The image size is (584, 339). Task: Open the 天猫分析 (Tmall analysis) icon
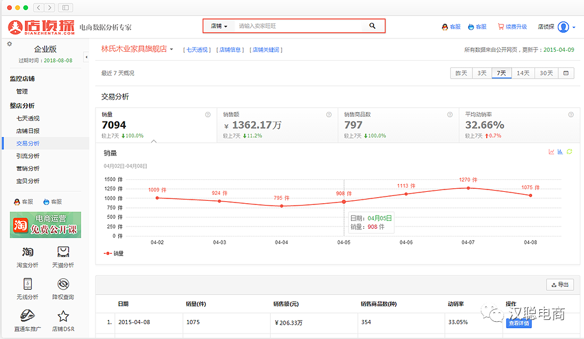tap(63, 252)
